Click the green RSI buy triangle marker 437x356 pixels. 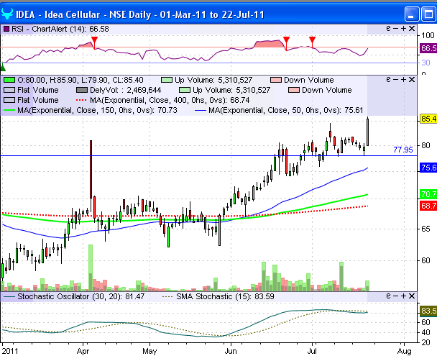click(3, 68)
